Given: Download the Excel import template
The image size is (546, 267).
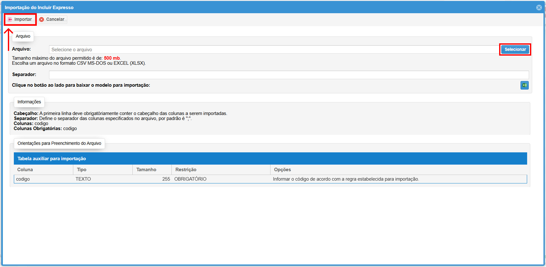Looking at the screenshot, I should tap(524, 85).
